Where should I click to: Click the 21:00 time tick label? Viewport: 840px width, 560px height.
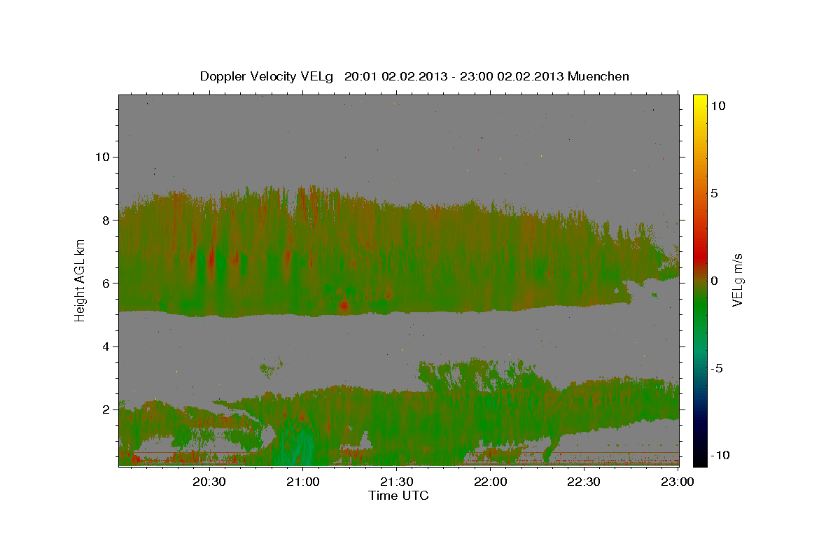(303, 482)
